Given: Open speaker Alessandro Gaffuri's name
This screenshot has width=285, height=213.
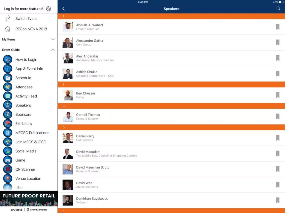Looking at the screenshot, I should 90,40.
